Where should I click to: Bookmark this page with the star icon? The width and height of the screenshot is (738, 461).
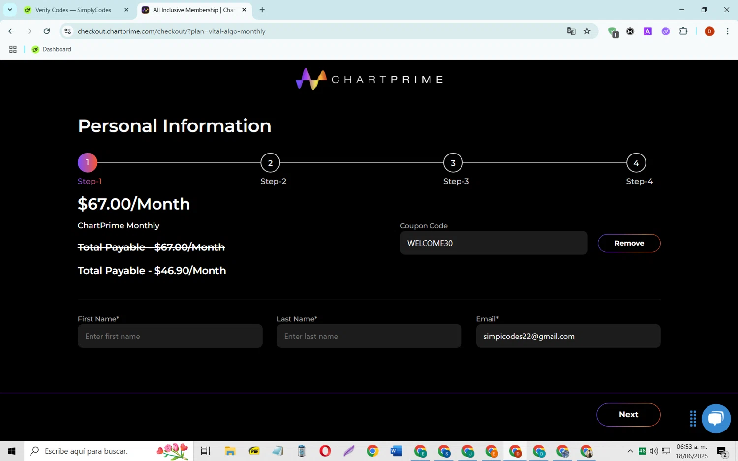point(587,31)
